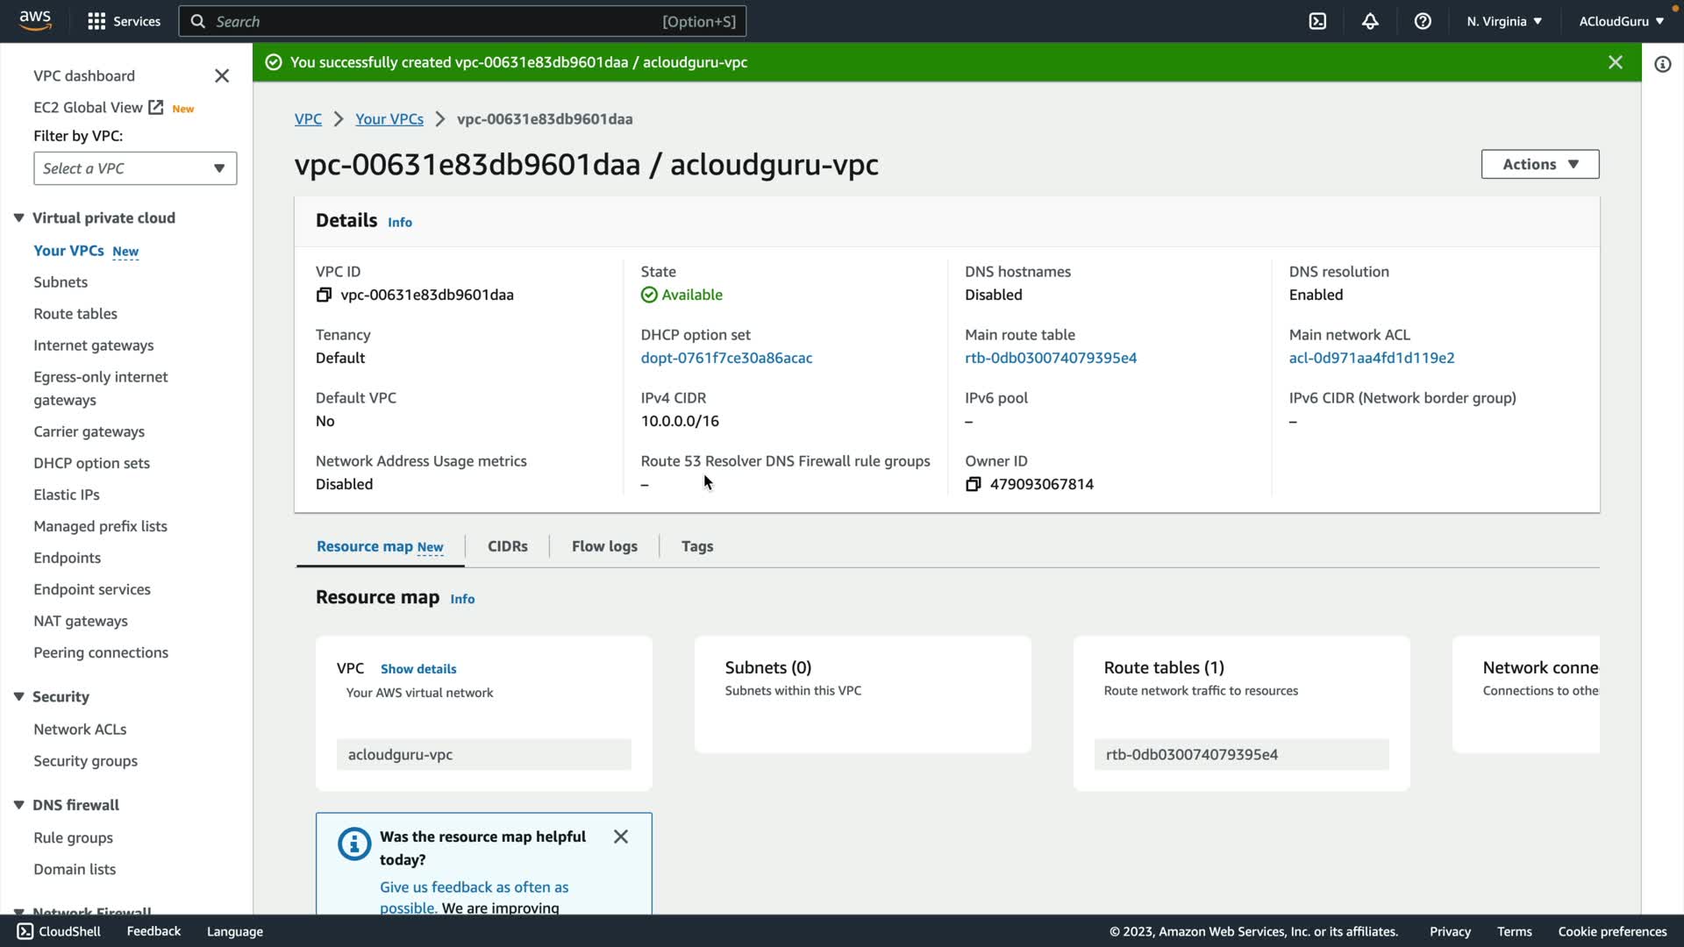Open the N. Virginia region selector
Image resolution: width=1684 pixels, height=947 pixels.
click(1503, 21)
